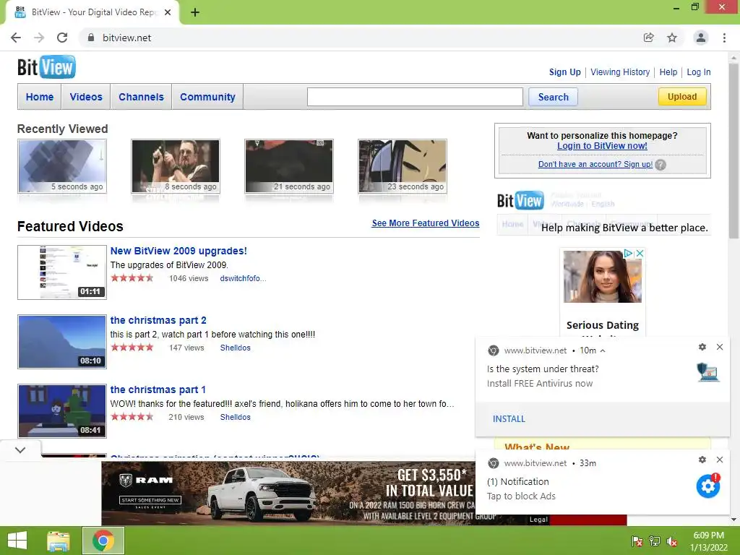Open Windows Start menu
Viewport: 740px width, 555px height.
click(17, 541)
